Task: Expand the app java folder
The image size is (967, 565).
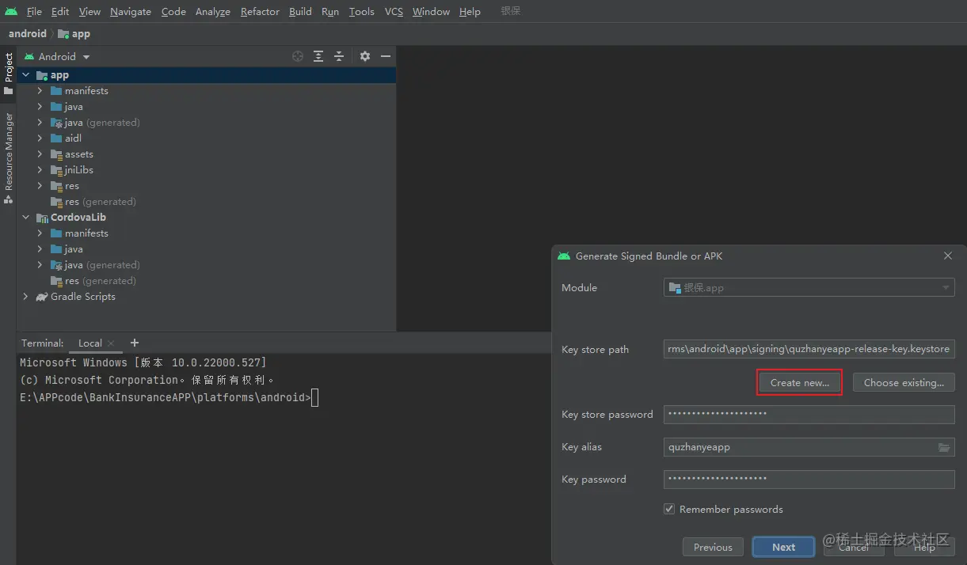Action: 40,107
